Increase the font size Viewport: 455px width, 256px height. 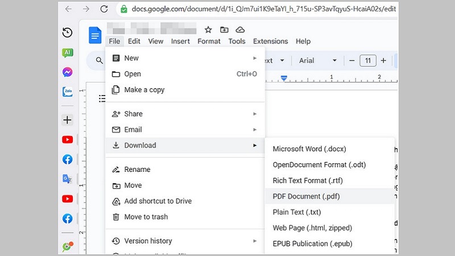383,61
